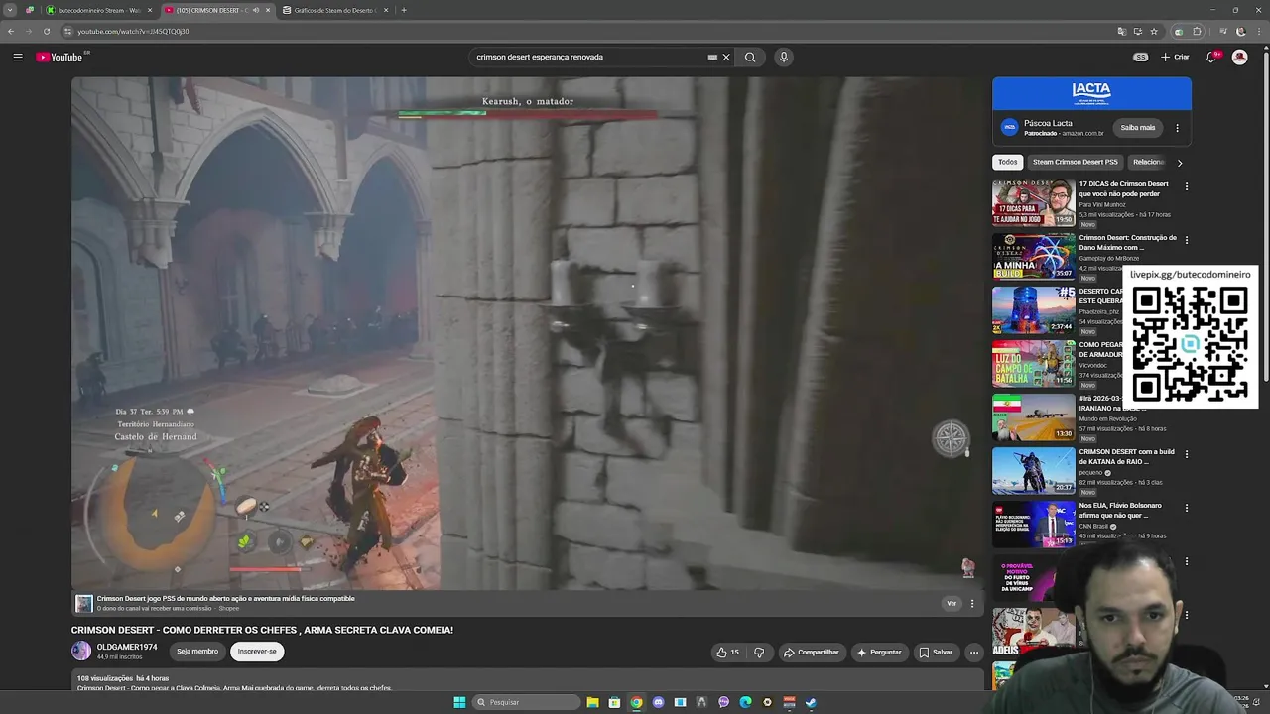Bookmark this page with the star icon
The image size is (1270, 714).
coord(1154,31)
